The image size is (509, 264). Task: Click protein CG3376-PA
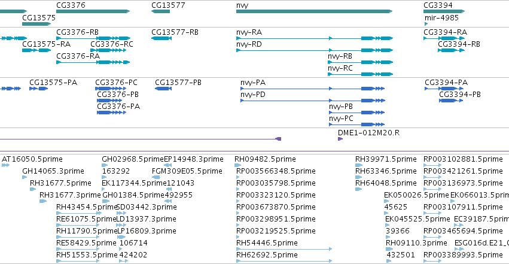118,107
